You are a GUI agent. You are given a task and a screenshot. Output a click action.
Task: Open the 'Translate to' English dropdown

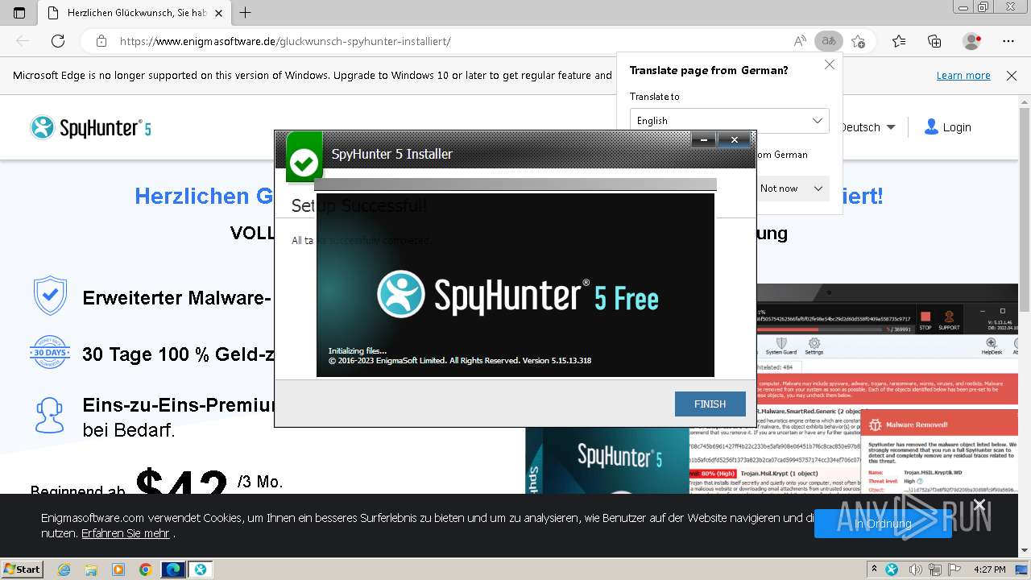point(729,121)
